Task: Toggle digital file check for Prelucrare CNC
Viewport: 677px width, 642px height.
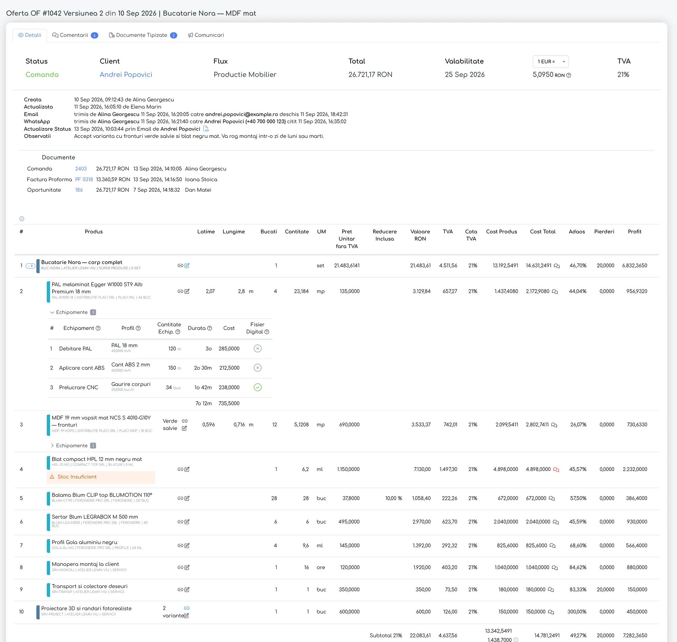Action: point(258,387)
